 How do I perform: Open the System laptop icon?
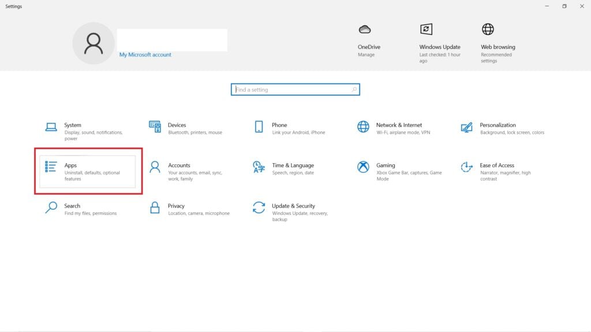pyautogui.click(x=51, y=127)
